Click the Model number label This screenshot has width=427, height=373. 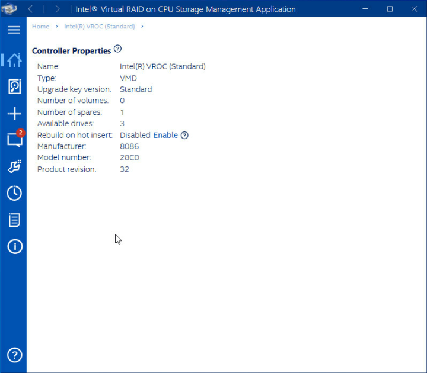pyautogui.click(x=64, y=157)
